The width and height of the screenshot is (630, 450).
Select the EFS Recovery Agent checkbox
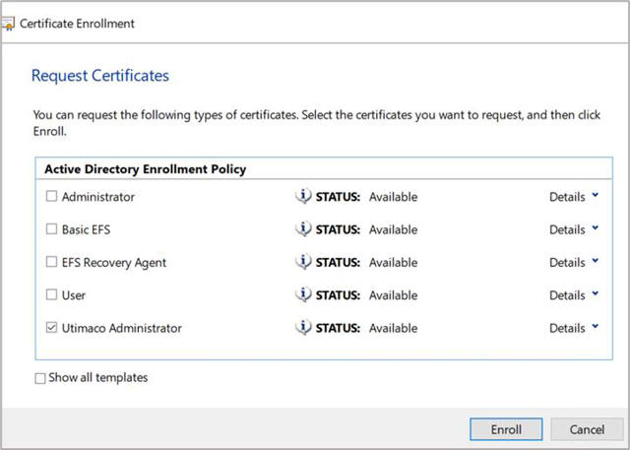pos(52,263)
